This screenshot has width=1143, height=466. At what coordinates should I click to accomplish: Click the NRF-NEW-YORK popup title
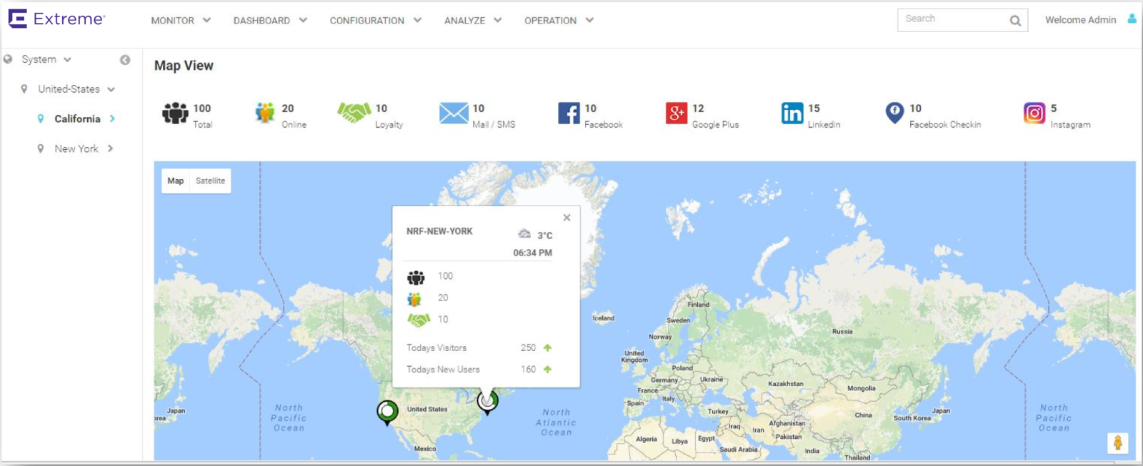(x=439, y=231)
